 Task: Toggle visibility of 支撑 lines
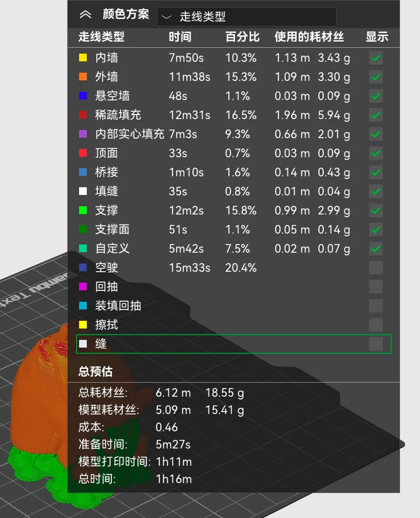pyautogui.click(x=375, y=210)
